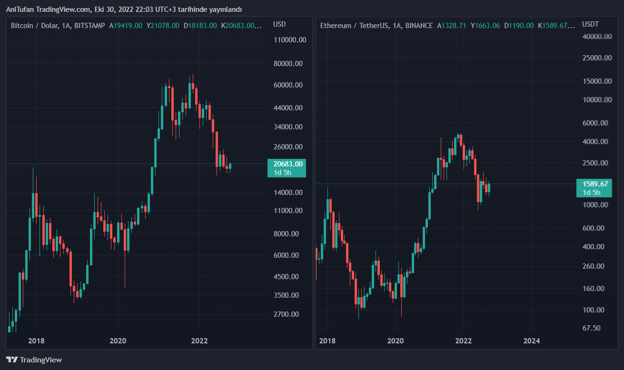
Task: Click 2020 on the Ethereum time axis
Action: point(396,341)
